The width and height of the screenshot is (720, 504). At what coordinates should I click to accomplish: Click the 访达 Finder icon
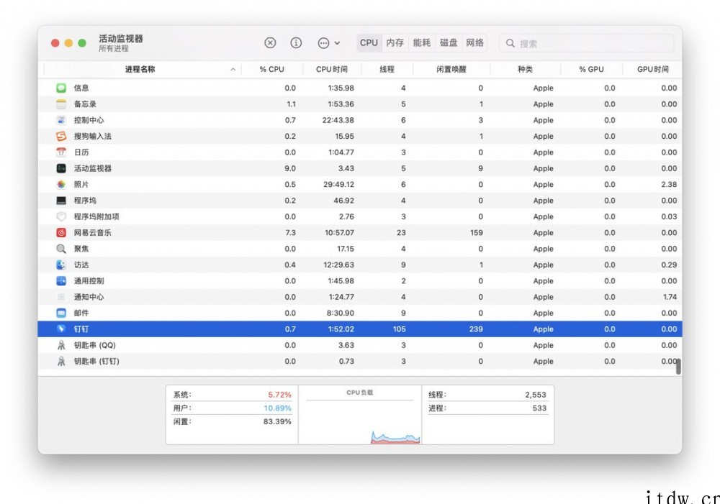61,265
